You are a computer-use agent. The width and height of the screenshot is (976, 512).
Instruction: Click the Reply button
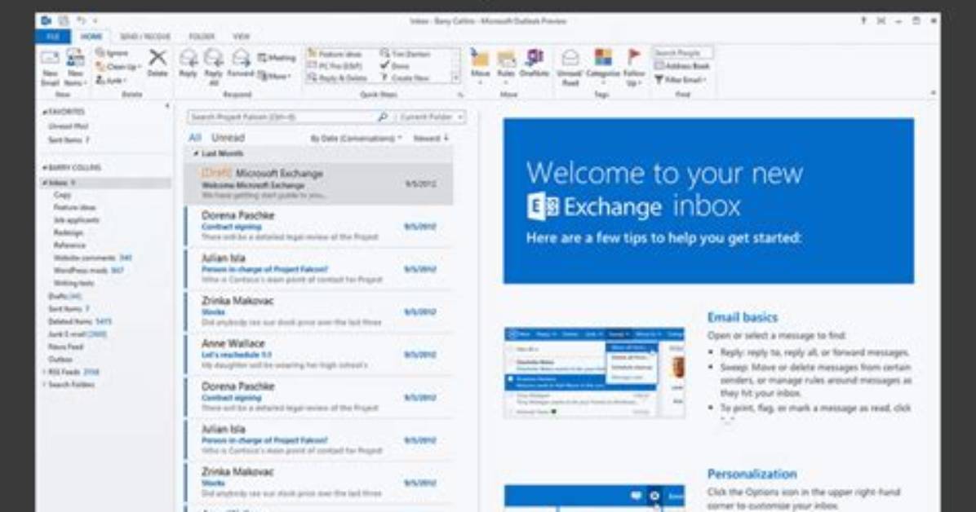point(188,64)
